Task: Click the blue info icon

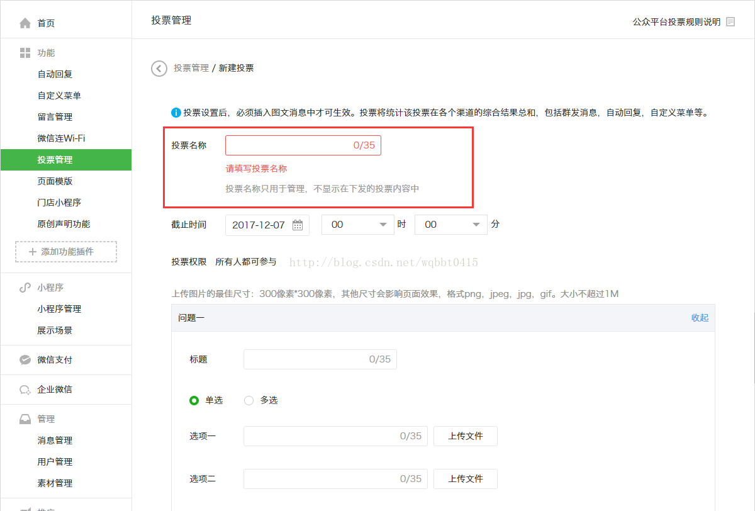Action: click(x=176, y=113)
